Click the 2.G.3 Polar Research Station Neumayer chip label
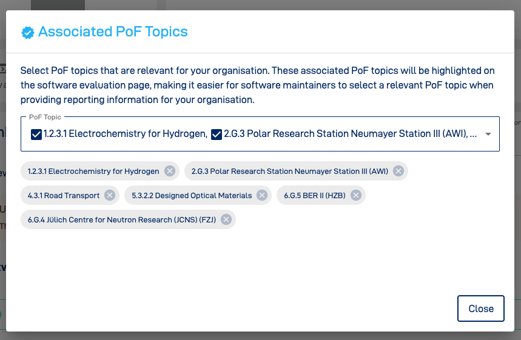521x340 pixels. (290, 172)
